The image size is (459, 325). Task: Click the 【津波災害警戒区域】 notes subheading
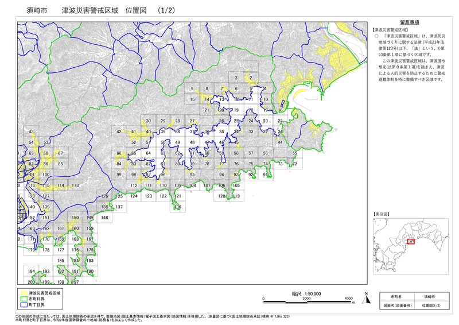[390, 29]
